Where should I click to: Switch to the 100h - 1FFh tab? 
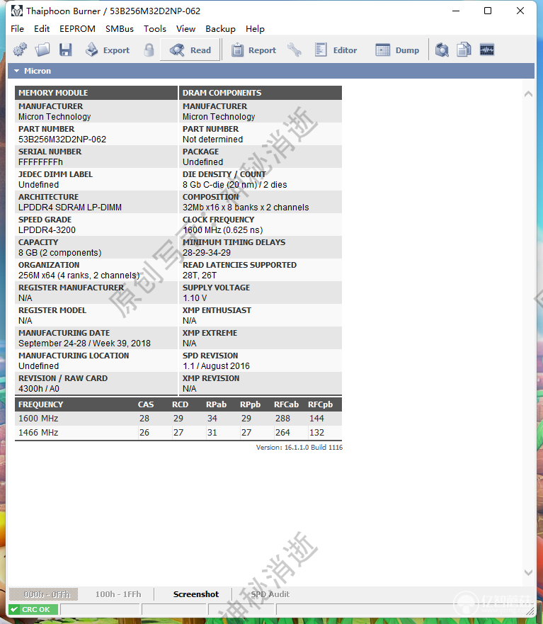pyautogui.click(x=118, y=594)
